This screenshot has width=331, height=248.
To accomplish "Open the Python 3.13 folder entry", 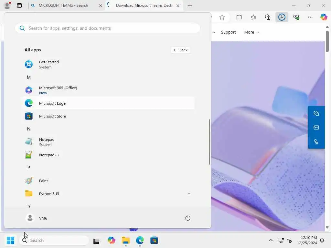I will click(108, 194).
